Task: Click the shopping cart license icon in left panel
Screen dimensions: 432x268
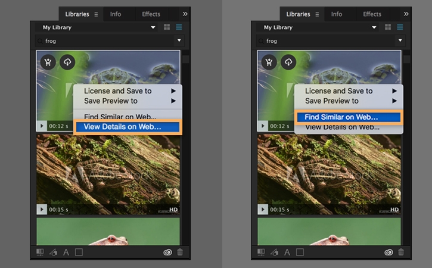Action: click(49, 63)
